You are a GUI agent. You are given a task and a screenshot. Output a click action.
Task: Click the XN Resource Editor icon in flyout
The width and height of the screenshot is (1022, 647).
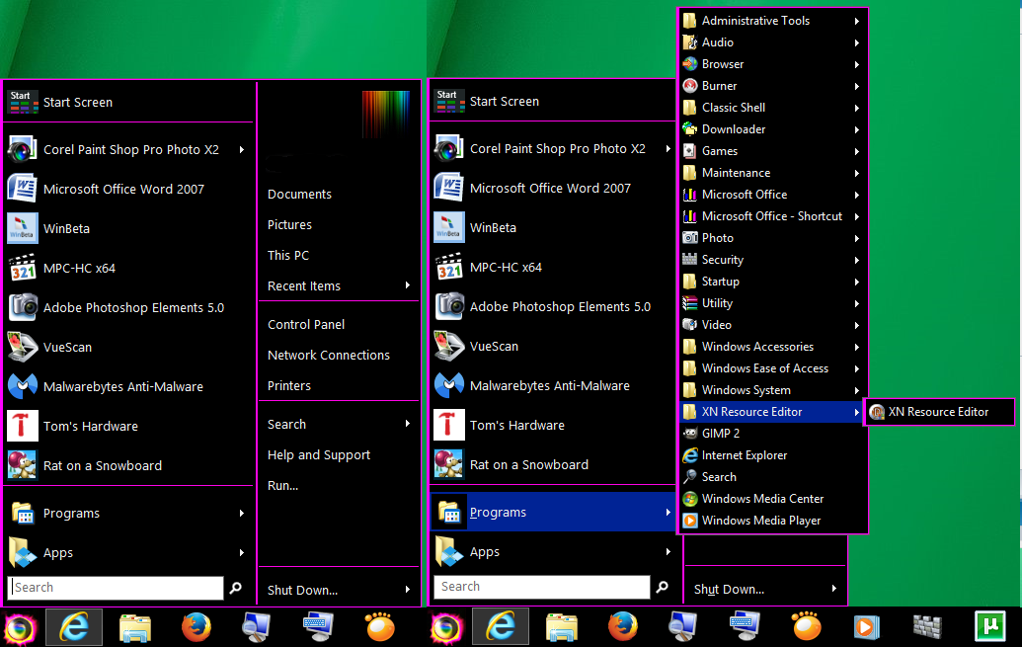[877, 412]
